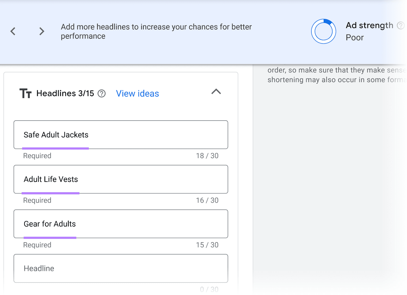Viewport: 407px width, 295px height.
Task: Click the Headlines 3/15 heading text
Action: (x=65, y=93)
